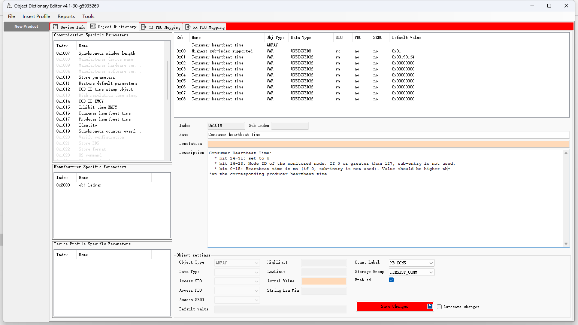This screenshot has width=578, height=325.
Task: Click the Index field showing 0x1016
Action: 226,126
